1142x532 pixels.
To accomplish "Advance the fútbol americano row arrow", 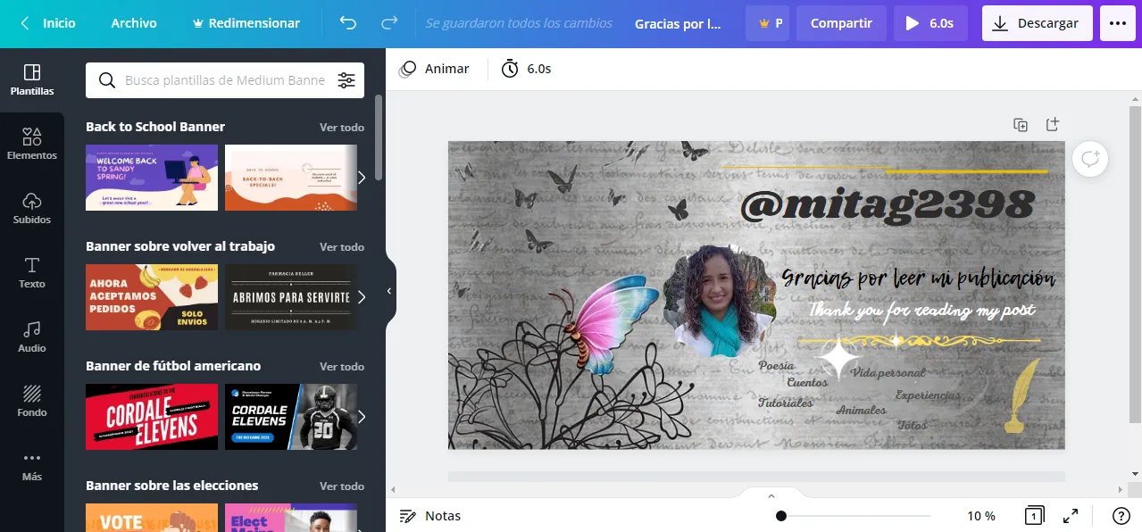I will tap(362, 417).
